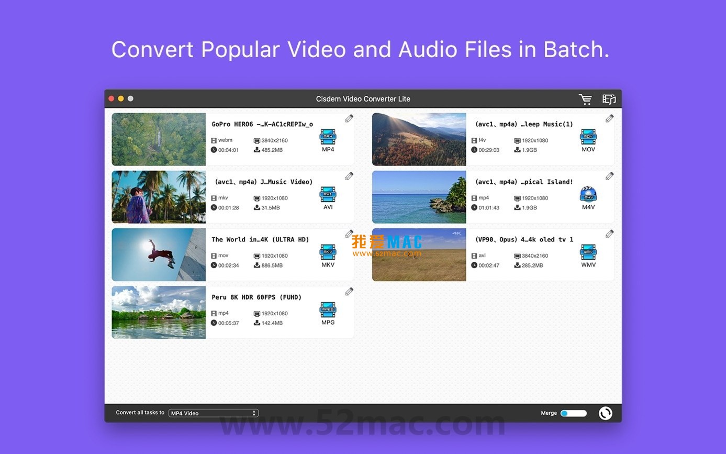The width and height of the screenshot is (726, 454).
Task: Click the title GoPro HERO6 –…K–AC1cREPIw_o
Action: [x=262, y=124]
